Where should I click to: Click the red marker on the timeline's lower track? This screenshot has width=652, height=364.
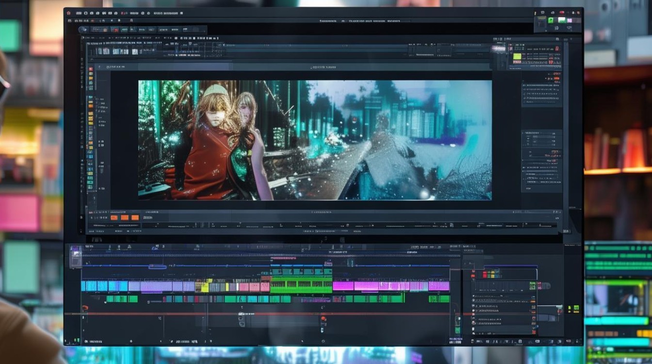coord(324,318)
